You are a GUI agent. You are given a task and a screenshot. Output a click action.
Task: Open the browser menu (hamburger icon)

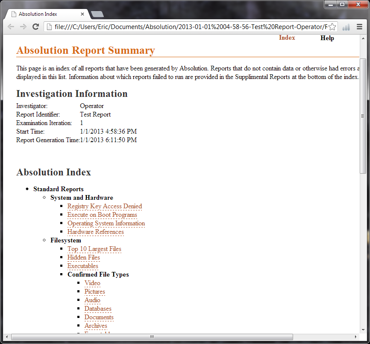pos(359,26)
